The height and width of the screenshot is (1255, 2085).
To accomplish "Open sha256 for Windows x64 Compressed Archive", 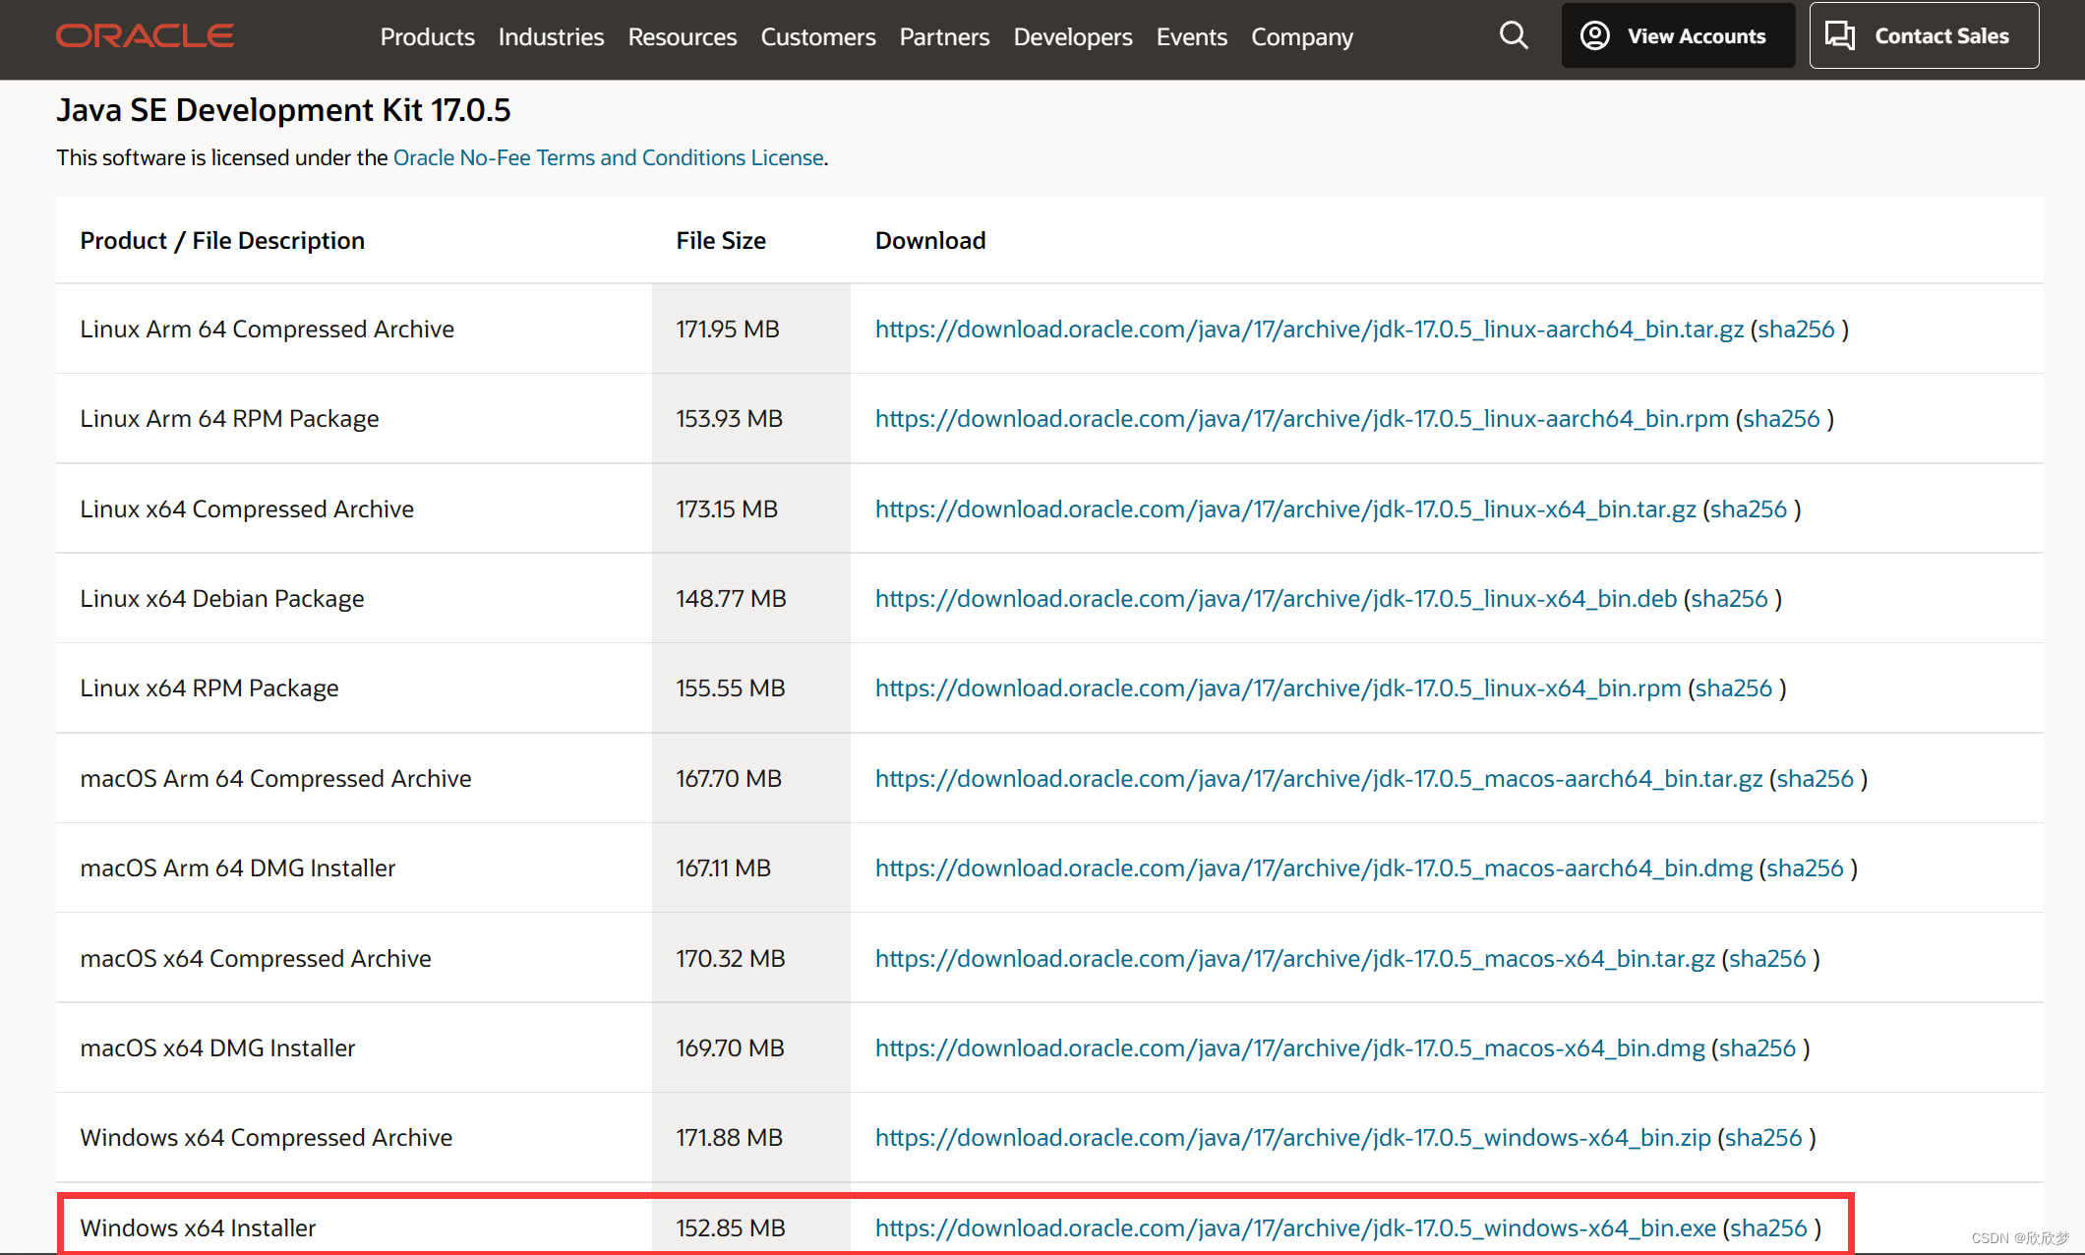I will click(x=1763, y=1138).
